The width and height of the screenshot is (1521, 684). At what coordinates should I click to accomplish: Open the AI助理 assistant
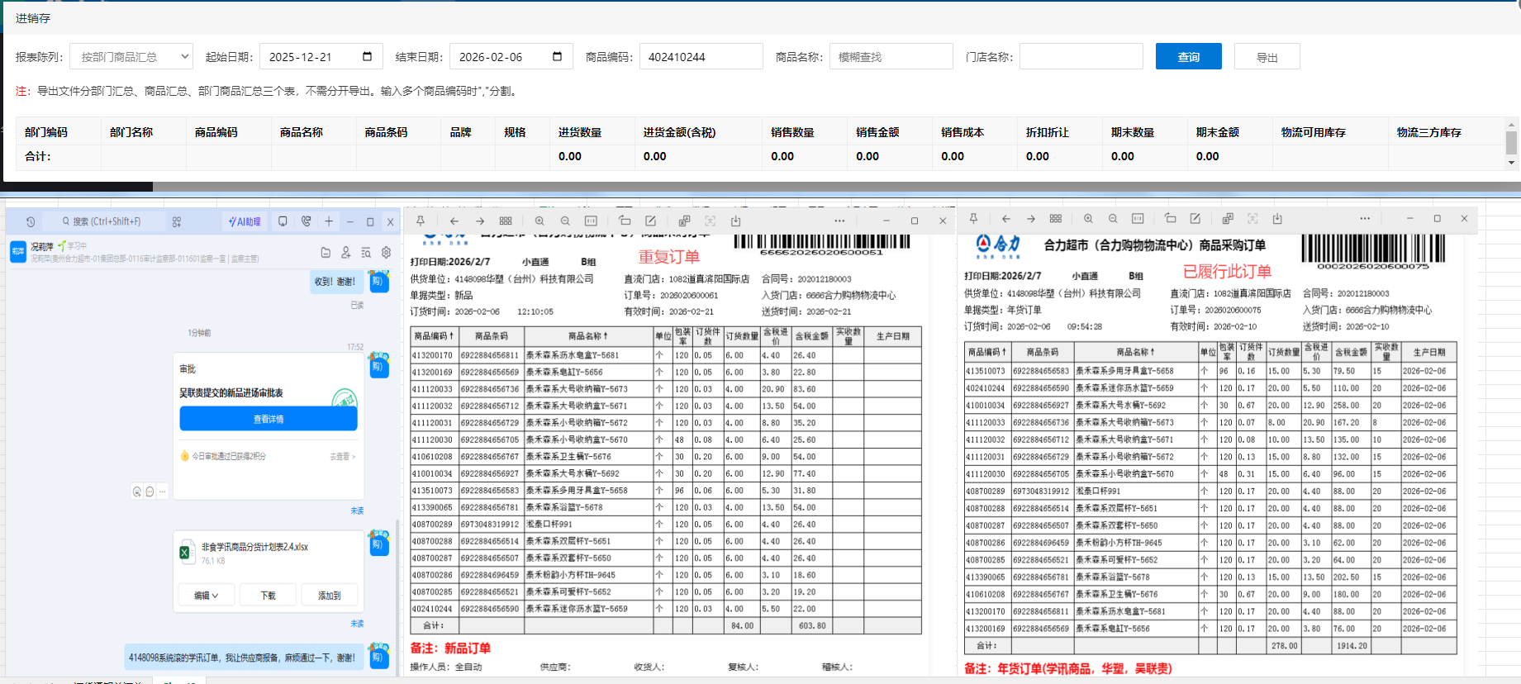point(245,221)
